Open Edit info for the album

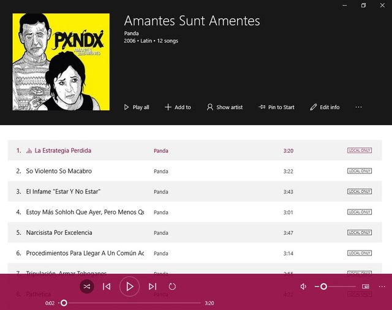[325, 107]
